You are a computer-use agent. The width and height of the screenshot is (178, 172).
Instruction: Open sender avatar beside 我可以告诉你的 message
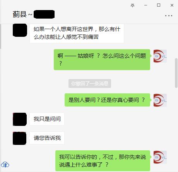point(160,157)
